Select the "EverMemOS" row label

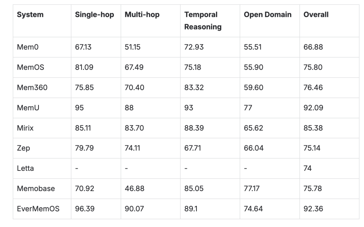(38, 209)
